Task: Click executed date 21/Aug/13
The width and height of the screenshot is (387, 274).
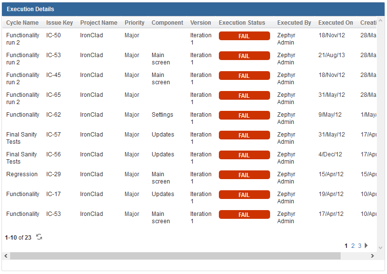Action: pyautogui.click(x=331, y=55)
